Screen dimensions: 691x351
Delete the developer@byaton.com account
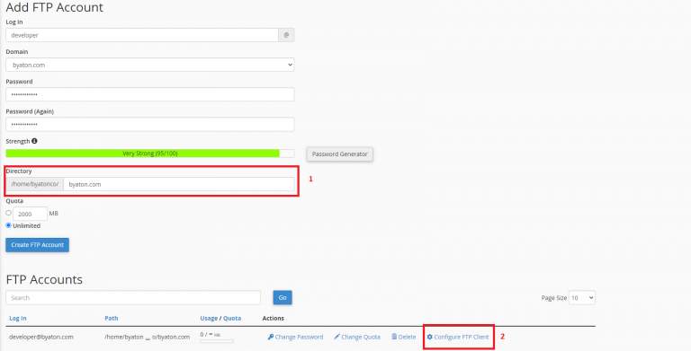[x=404, y=337]
